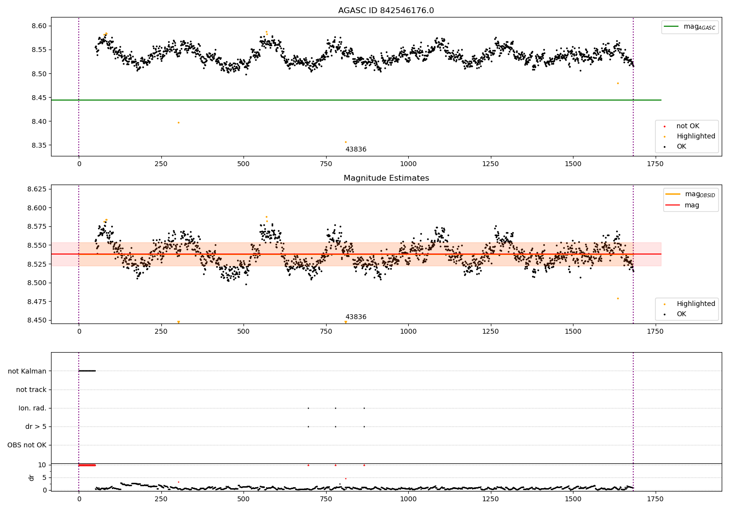Click the 'dr > 5' row point near x=778

click(x=335, y=426)
